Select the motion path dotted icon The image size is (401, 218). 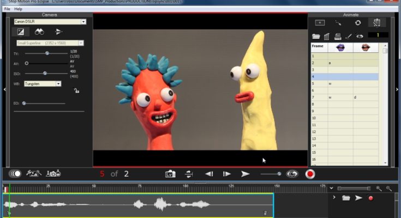[338, 23]
